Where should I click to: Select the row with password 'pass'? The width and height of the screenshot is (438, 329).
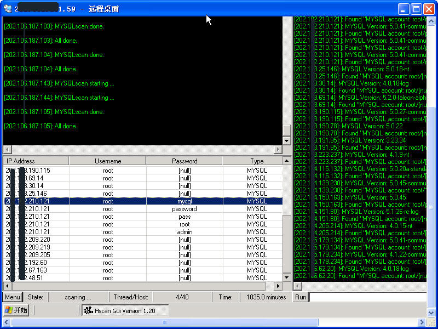143,217
